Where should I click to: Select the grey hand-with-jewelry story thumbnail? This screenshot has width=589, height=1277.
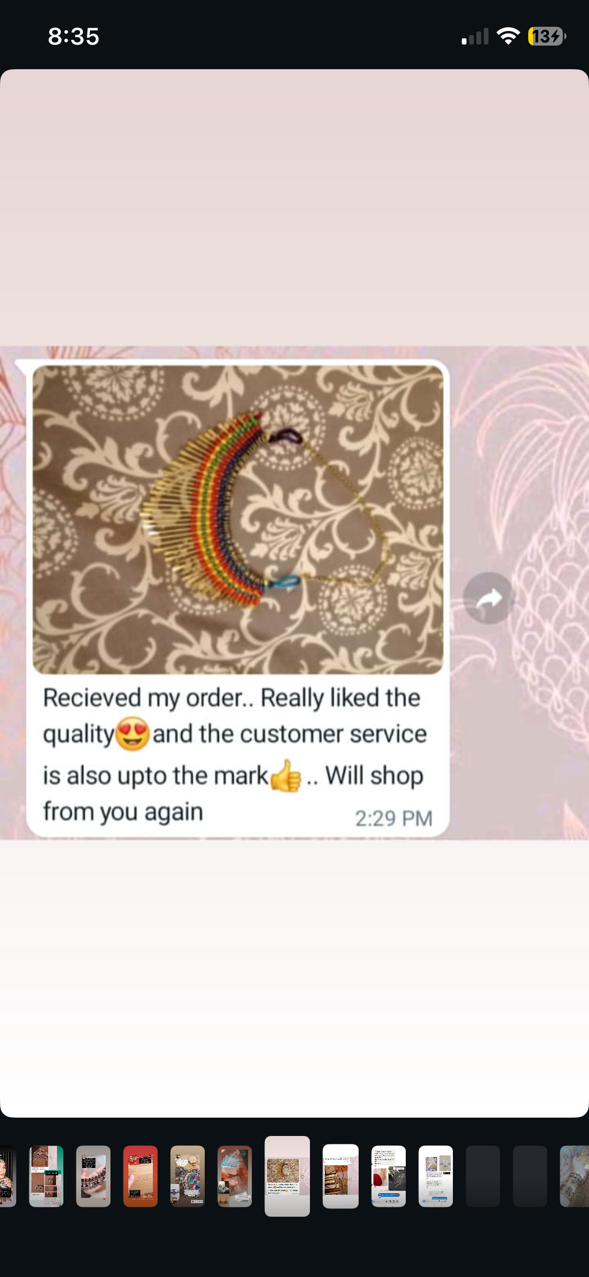(93, 1176)
